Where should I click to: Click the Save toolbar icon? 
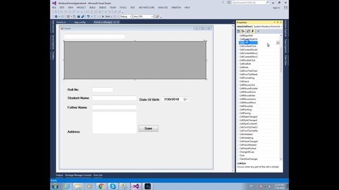[78, 16]
